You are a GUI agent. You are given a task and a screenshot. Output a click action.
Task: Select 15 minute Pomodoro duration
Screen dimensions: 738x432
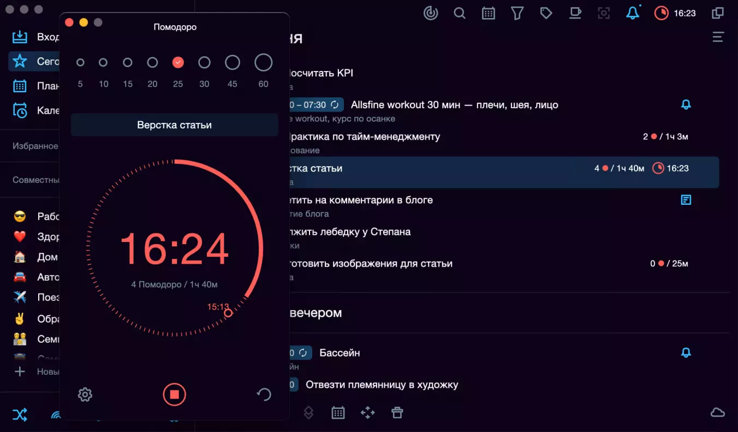point(128,63)
